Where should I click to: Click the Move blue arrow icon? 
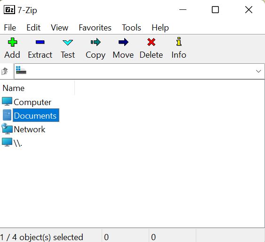[x=123, y=42]
